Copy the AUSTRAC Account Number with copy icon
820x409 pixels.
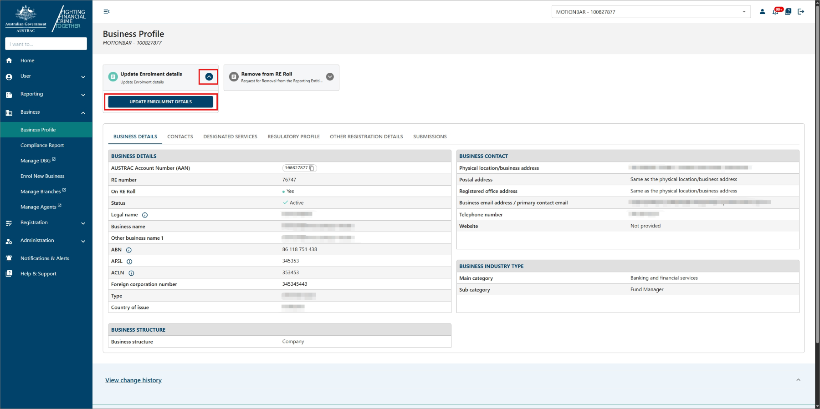click(x=312, y=168)
